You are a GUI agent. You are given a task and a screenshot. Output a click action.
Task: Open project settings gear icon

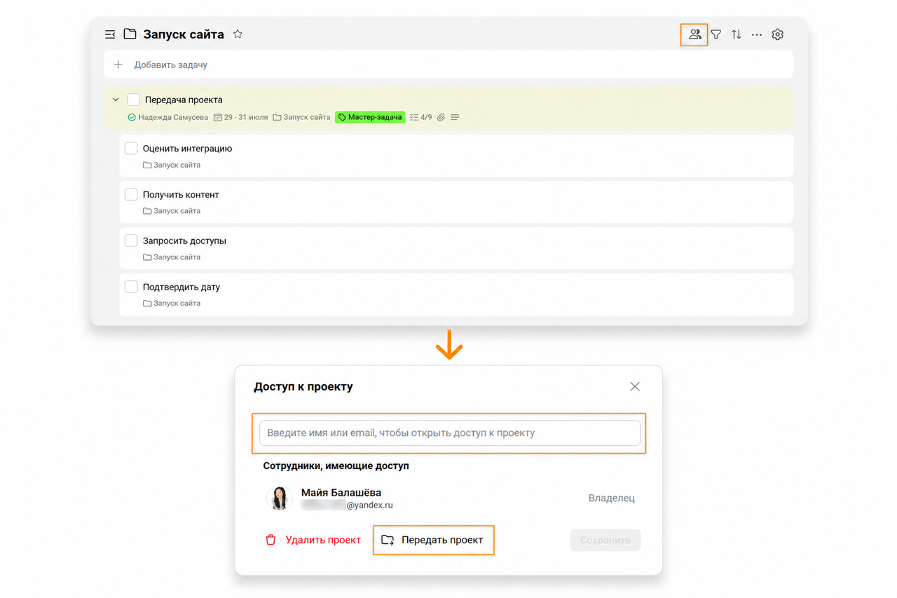(777, 34)
